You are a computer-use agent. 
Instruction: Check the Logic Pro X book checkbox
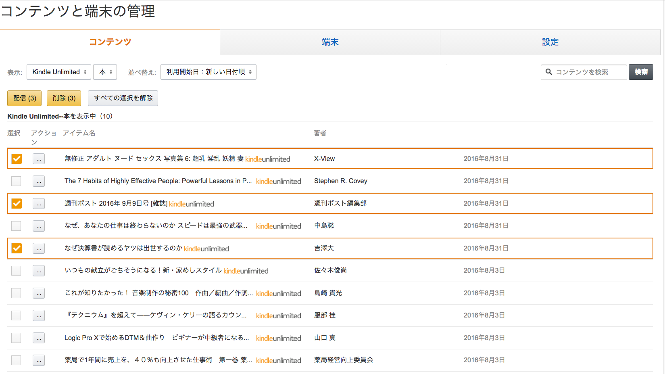(x=16, y=338)
